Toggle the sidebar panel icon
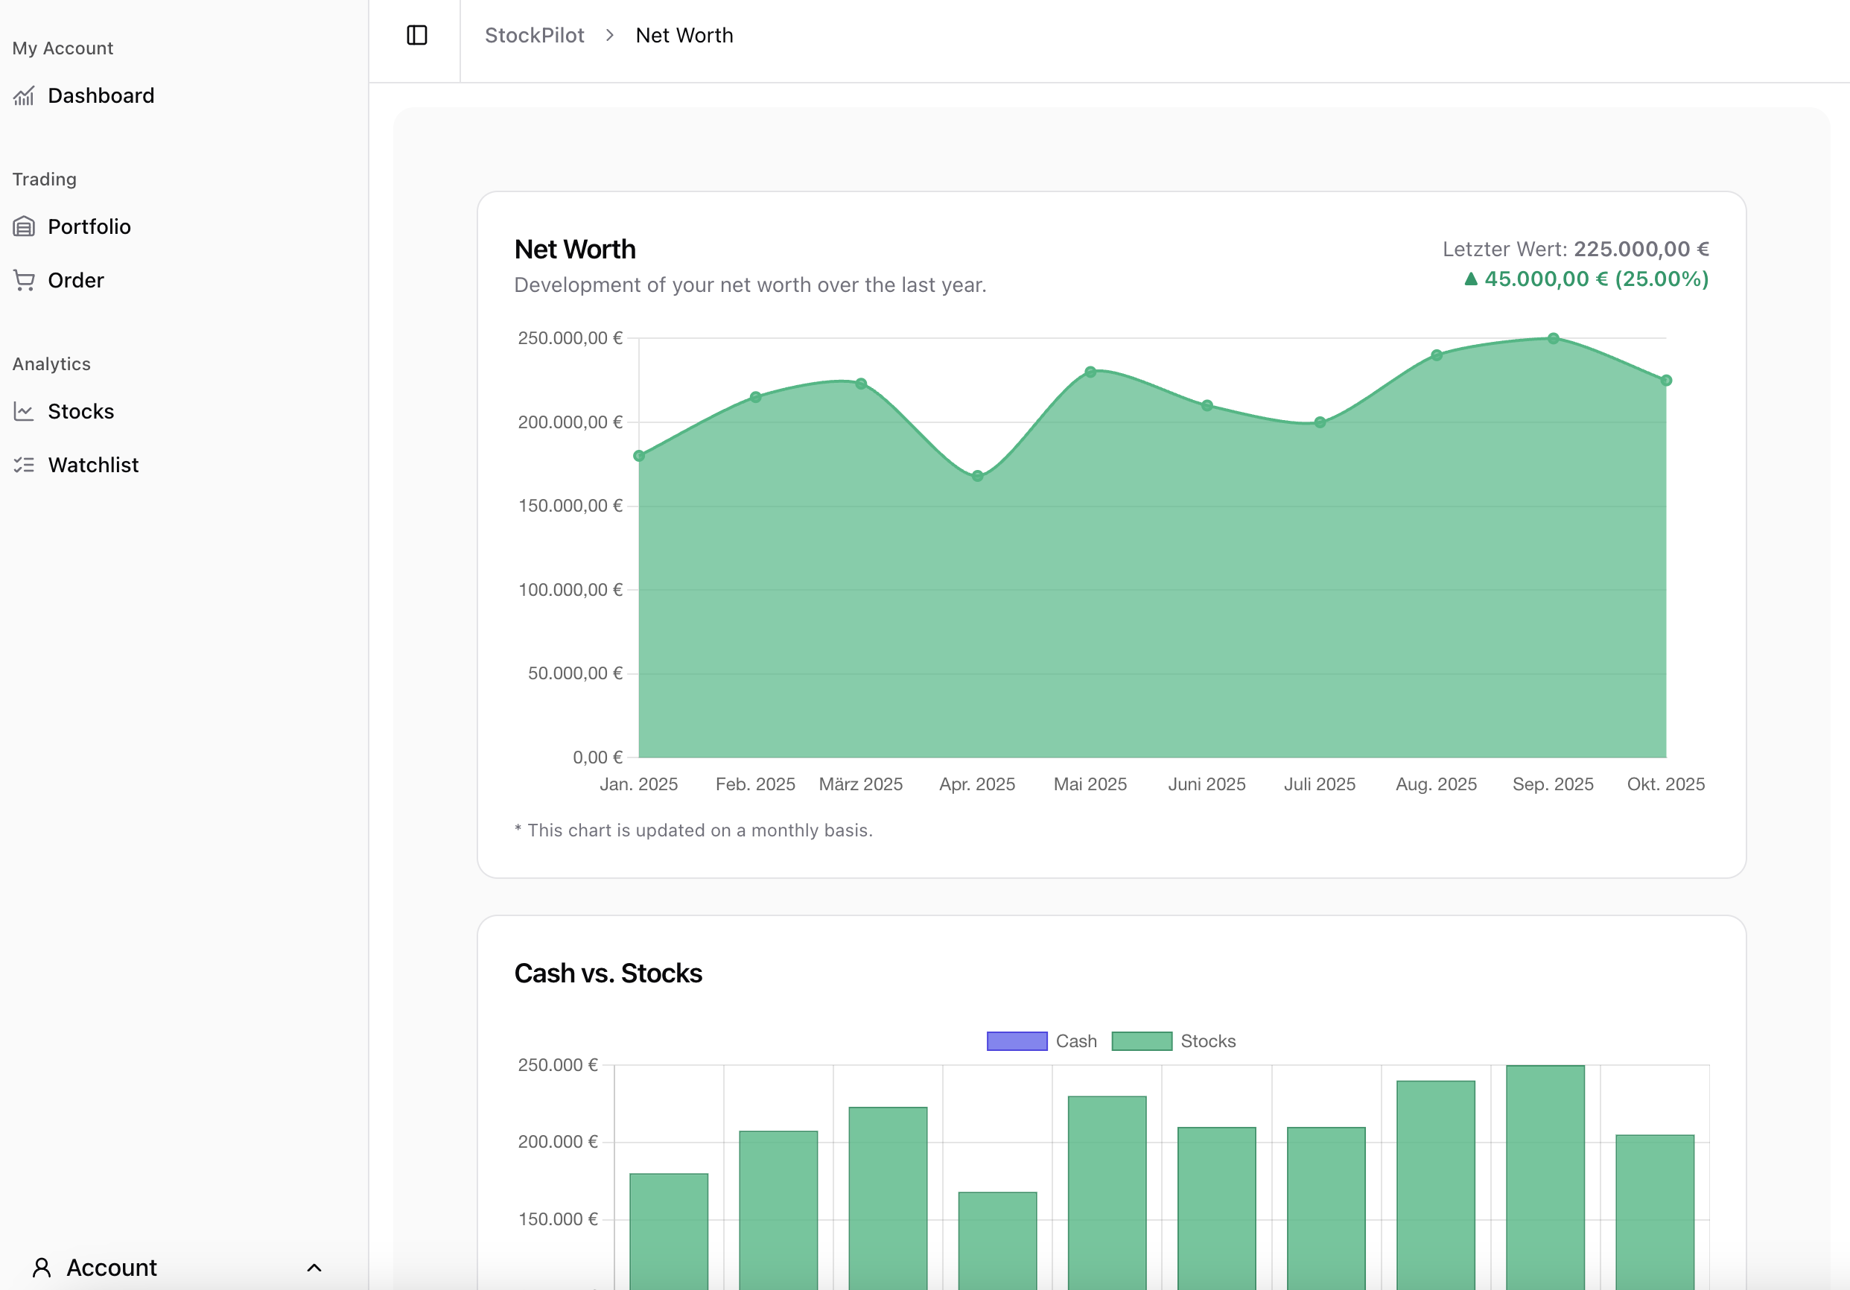The image size is (1850, 1290). click(416, 36)
